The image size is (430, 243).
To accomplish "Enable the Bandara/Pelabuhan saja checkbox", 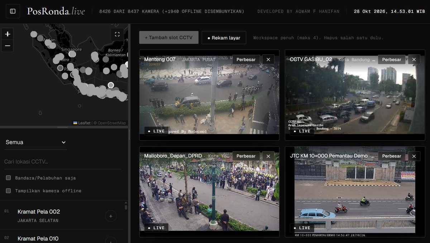I will 8,178.
